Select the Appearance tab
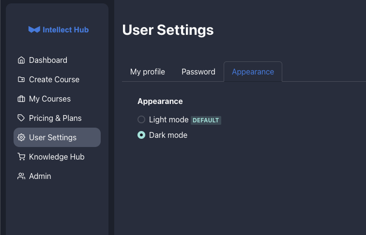The height and width of the screenshot is (235, 366). (x=253, y=72)
